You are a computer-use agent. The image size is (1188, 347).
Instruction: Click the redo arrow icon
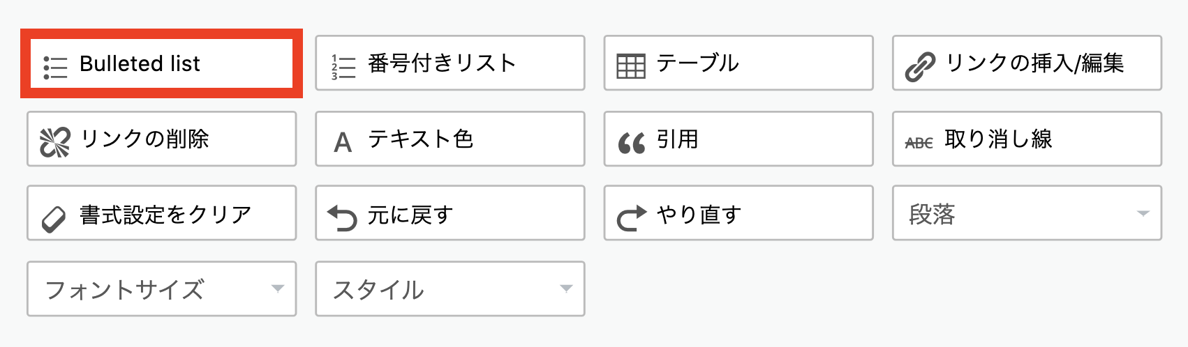click(632, 218)
